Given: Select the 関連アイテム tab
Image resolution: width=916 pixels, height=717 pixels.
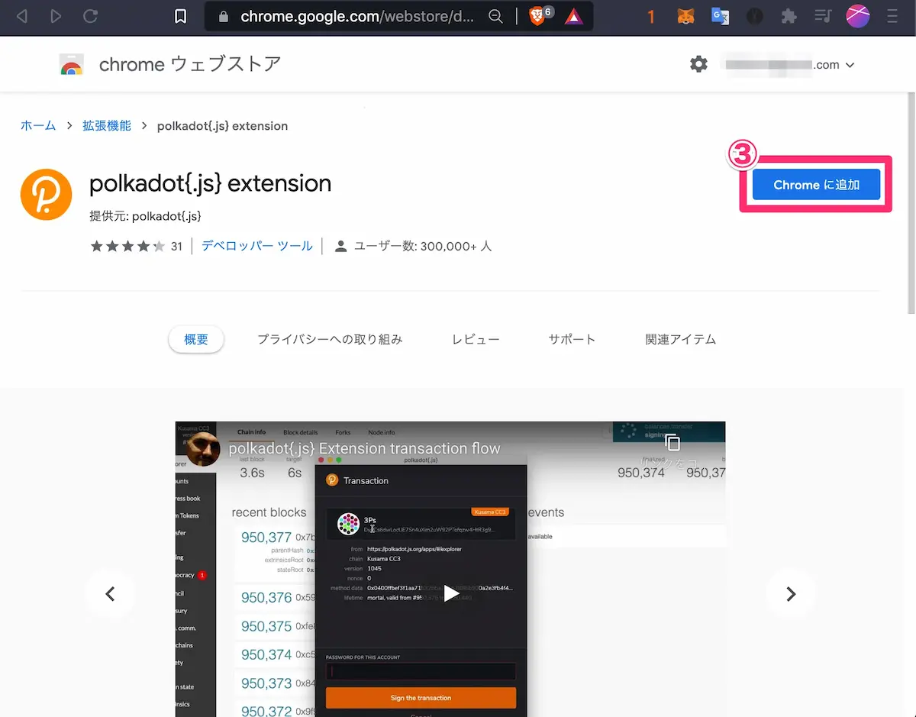Looking at the screenshot, I should pos(681,339).
